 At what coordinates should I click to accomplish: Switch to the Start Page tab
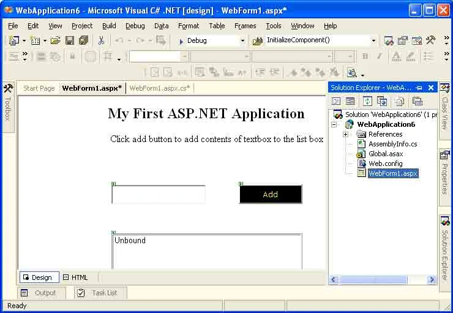click(39, 88)
